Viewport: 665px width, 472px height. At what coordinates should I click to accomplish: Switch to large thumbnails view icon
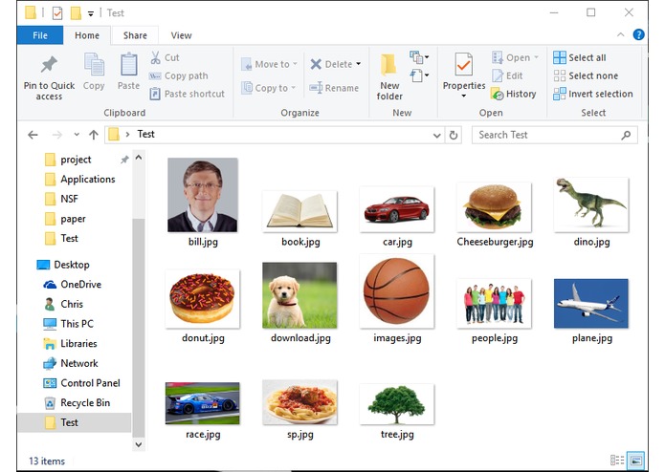coord(635,461)
